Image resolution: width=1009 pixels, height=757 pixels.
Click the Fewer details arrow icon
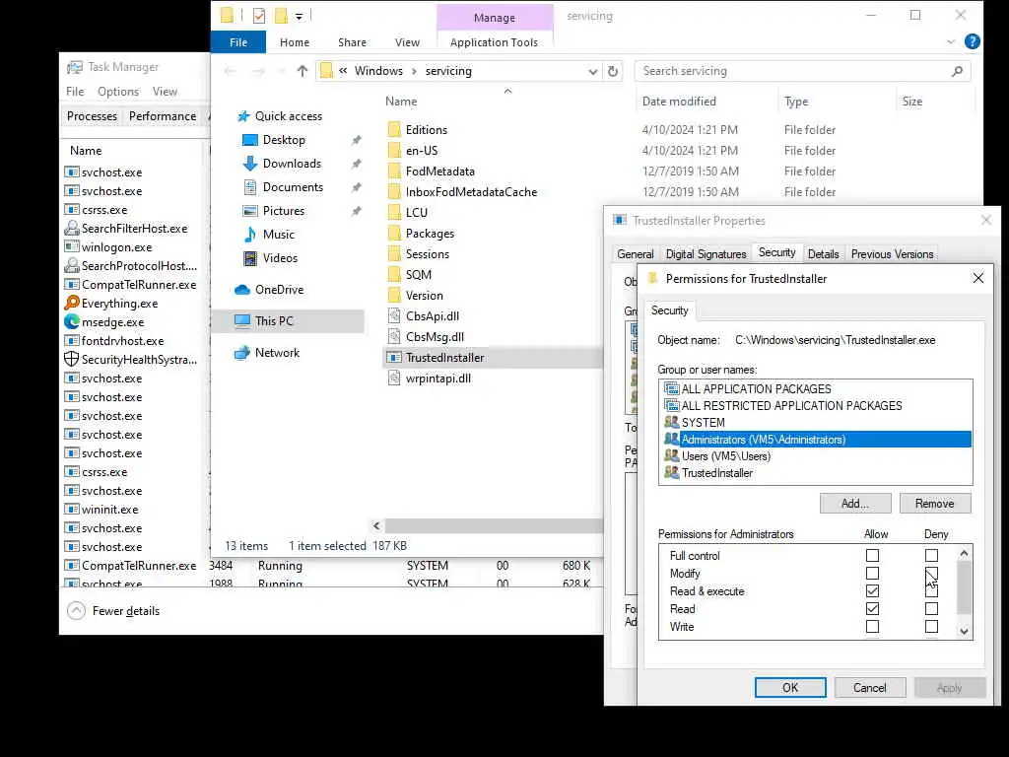click(x=76, y=611)
